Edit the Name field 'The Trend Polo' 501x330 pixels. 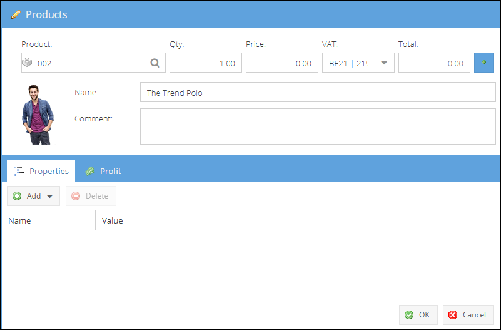[x=317, y=93]
